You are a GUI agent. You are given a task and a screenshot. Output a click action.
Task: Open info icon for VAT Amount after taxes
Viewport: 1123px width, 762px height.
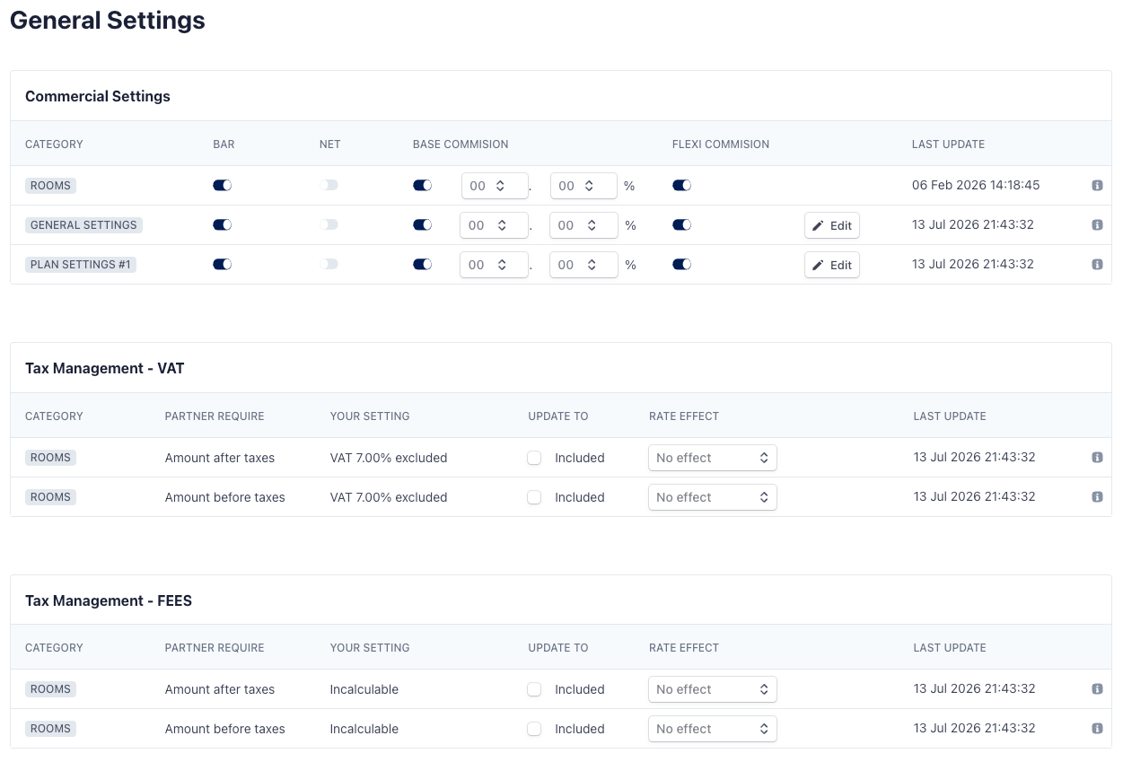[x=1097, y=458]
